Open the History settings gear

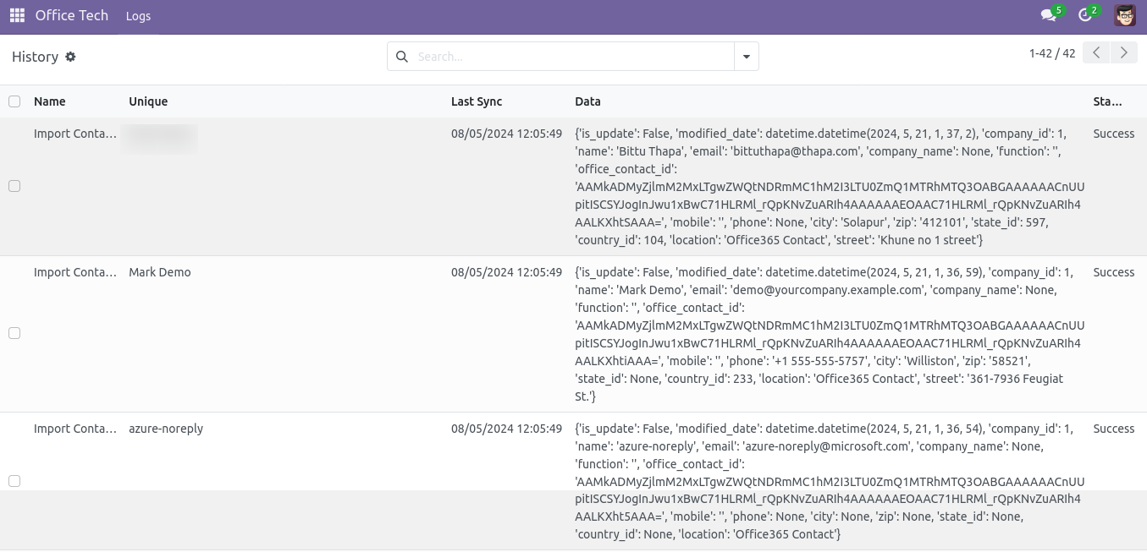[x=70, y=57]
